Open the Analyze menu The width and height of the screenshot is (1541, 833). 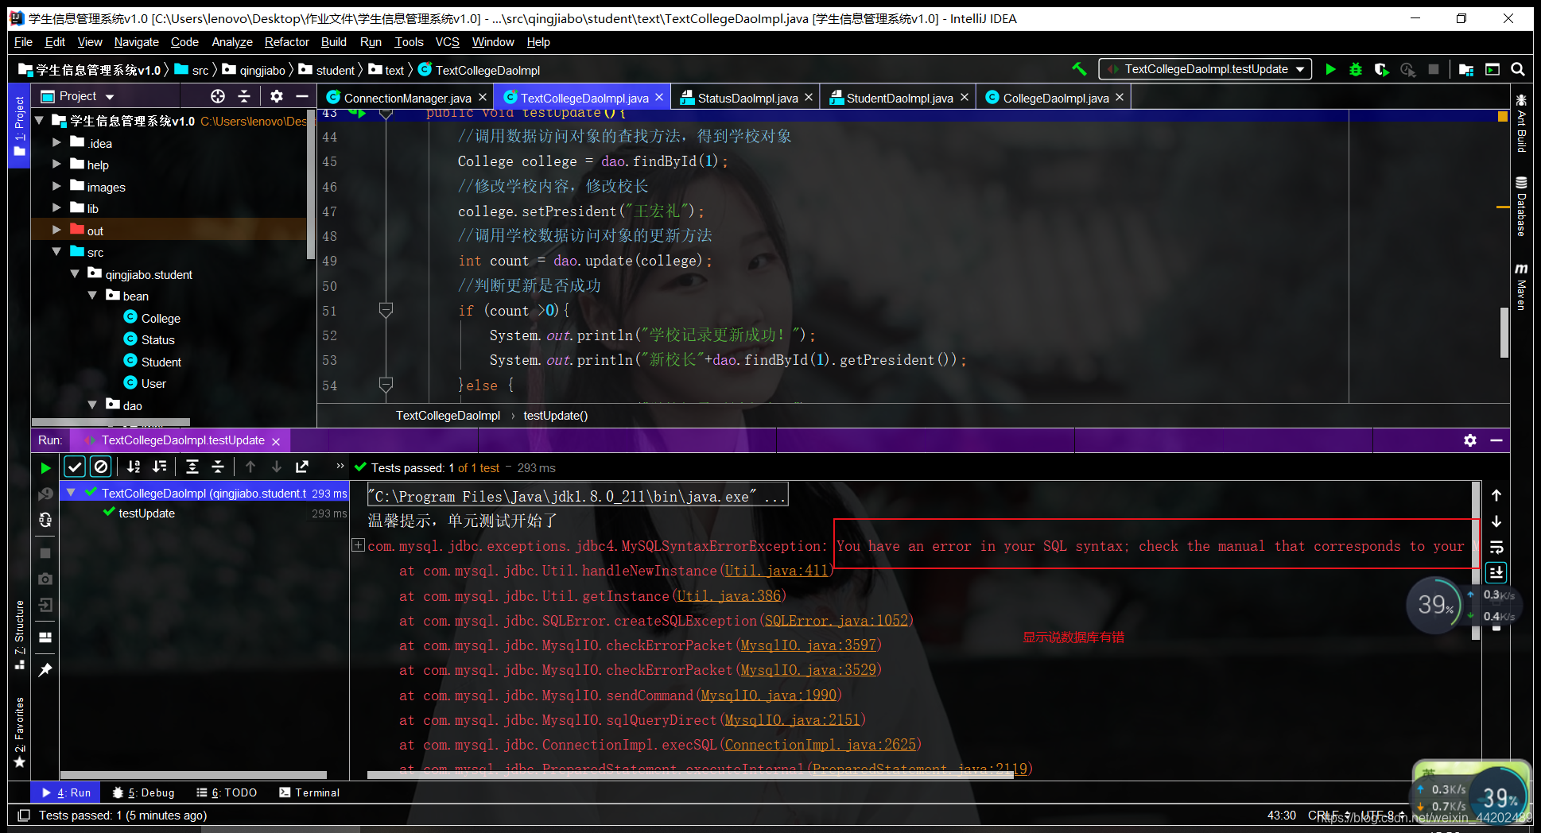pos(231,42)
